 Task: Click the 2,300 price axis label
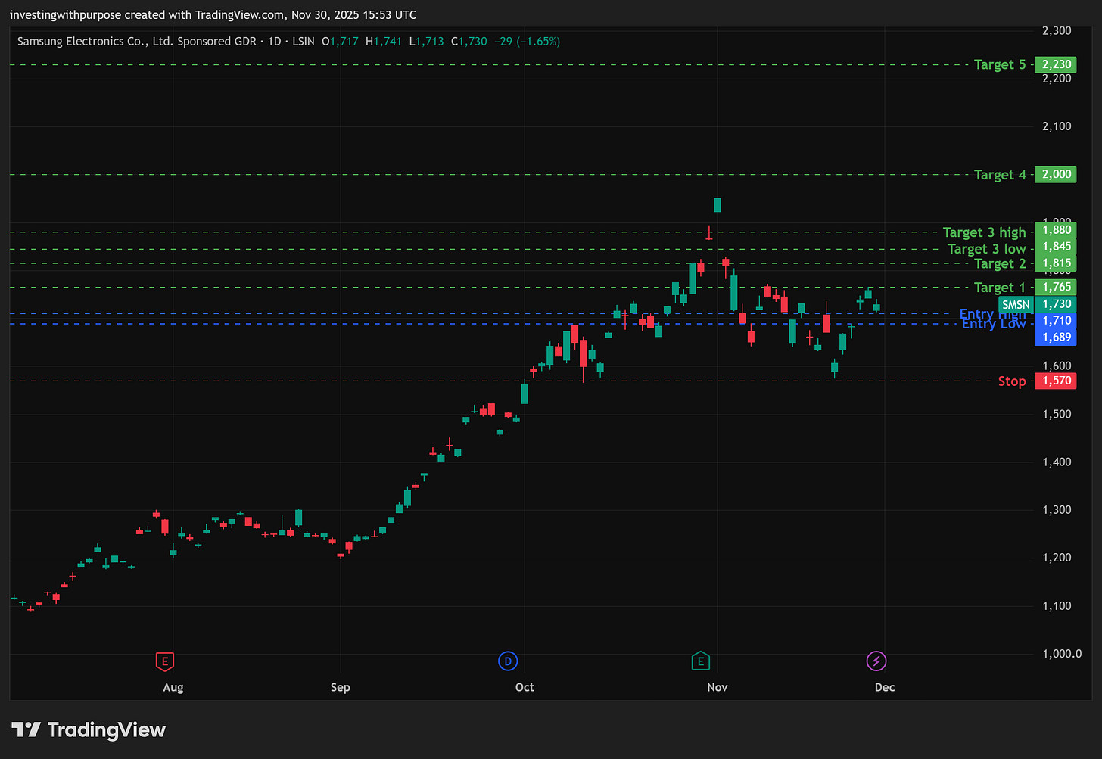(1057, 31)
